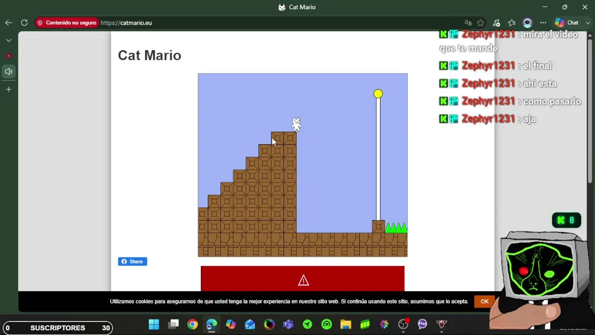
Task: Launch Google Chrome from the taskbar
Action: 192,324
